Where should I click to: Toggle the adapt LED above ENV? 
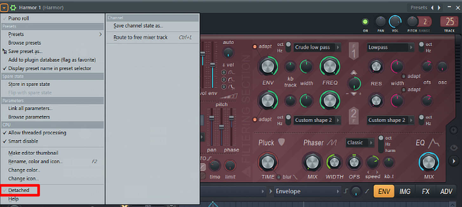[x=255, y=47]
